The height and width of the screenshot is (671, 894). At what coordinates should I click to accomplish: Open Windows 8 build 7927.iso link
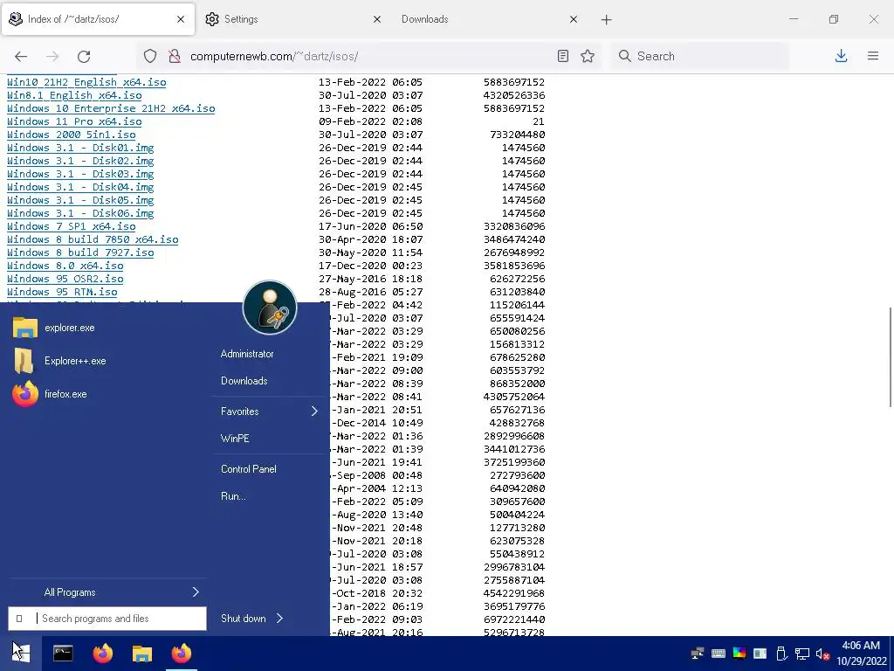[80, 252]
